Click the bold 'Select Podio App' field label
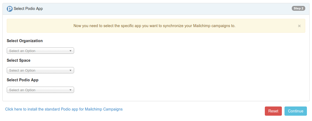 23,80
